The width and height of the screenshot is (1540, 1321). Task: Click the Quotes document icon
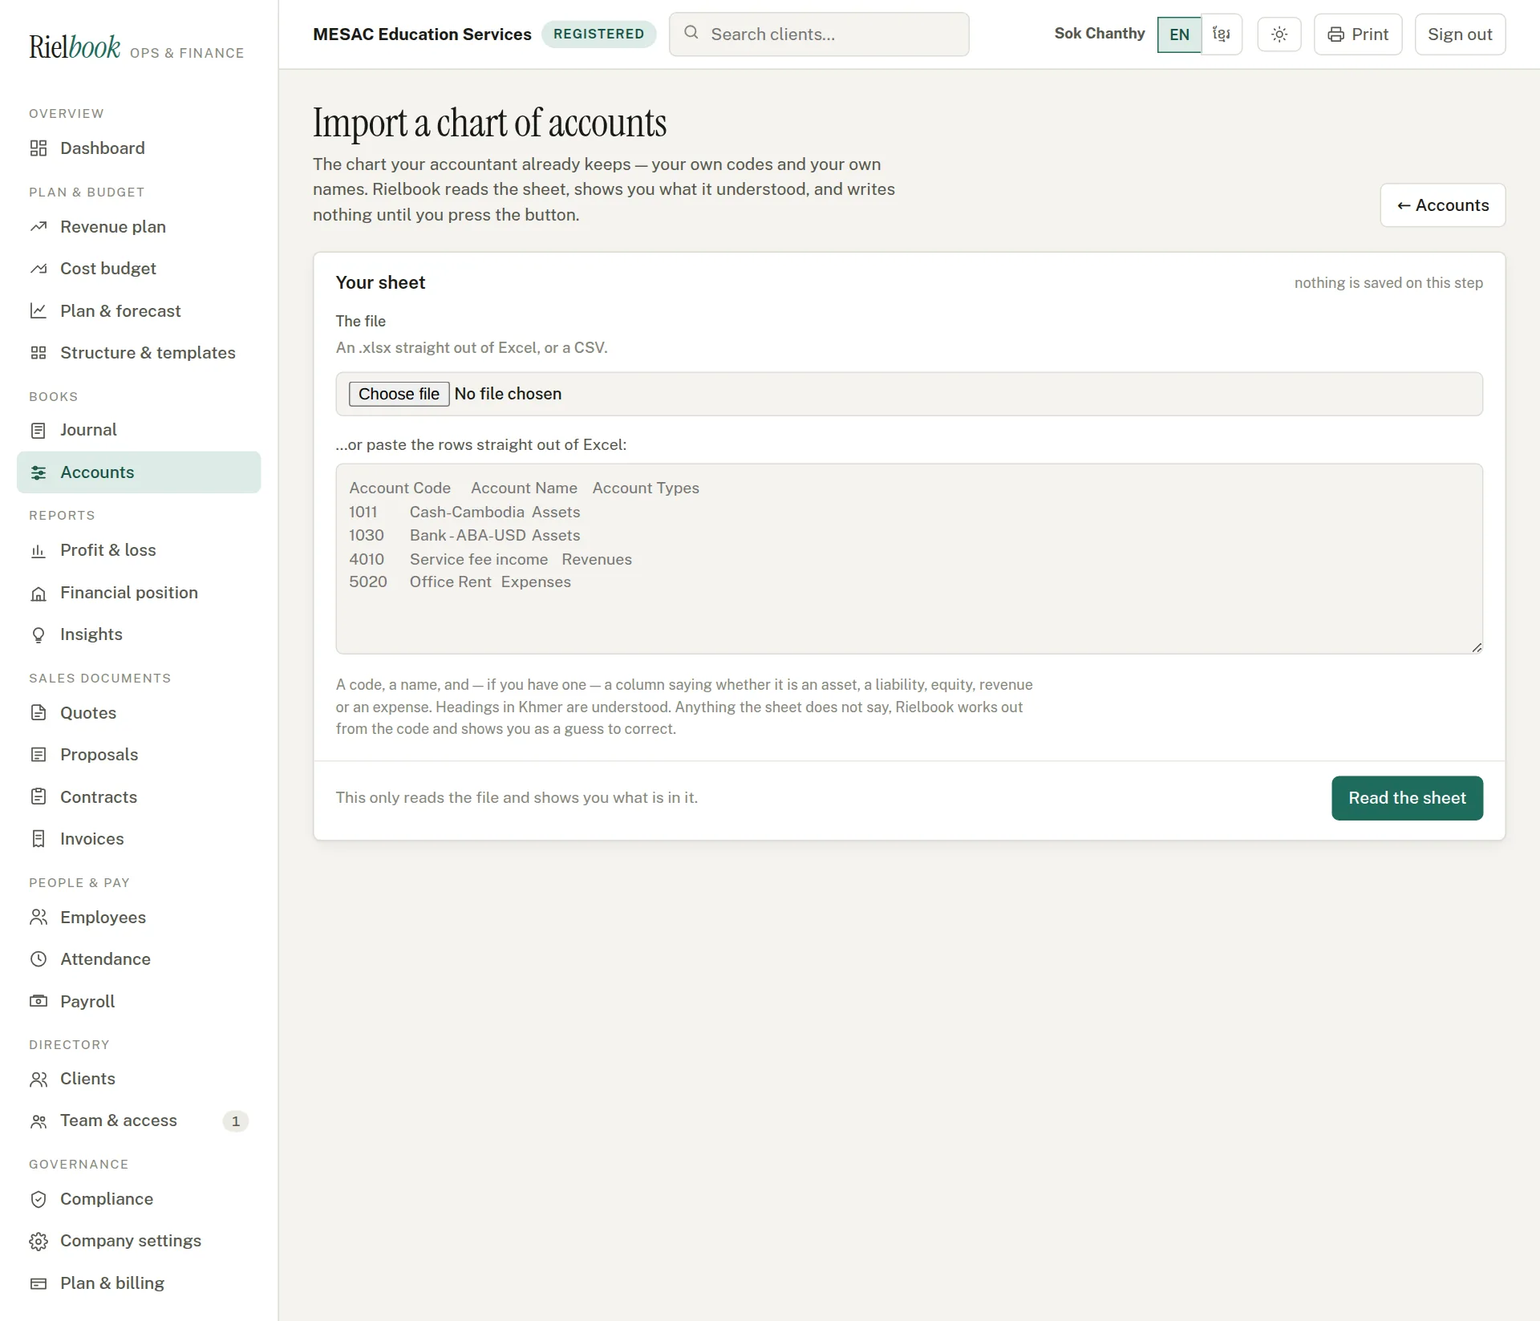pyautogui.click(x=38, y=712)
